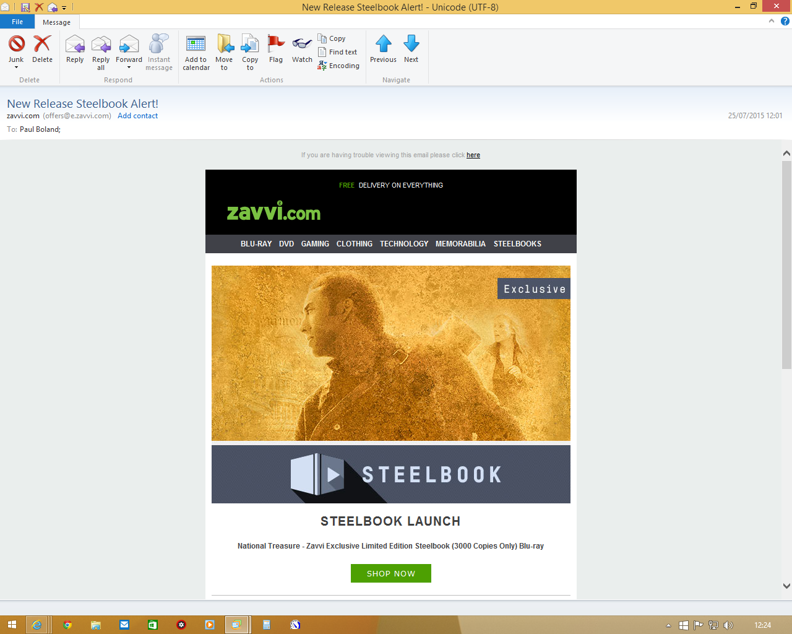Launch Google Chrome from the taskbar
Image resolution: width=792 pixels, height=634 pixels.
tap(67, 625)
